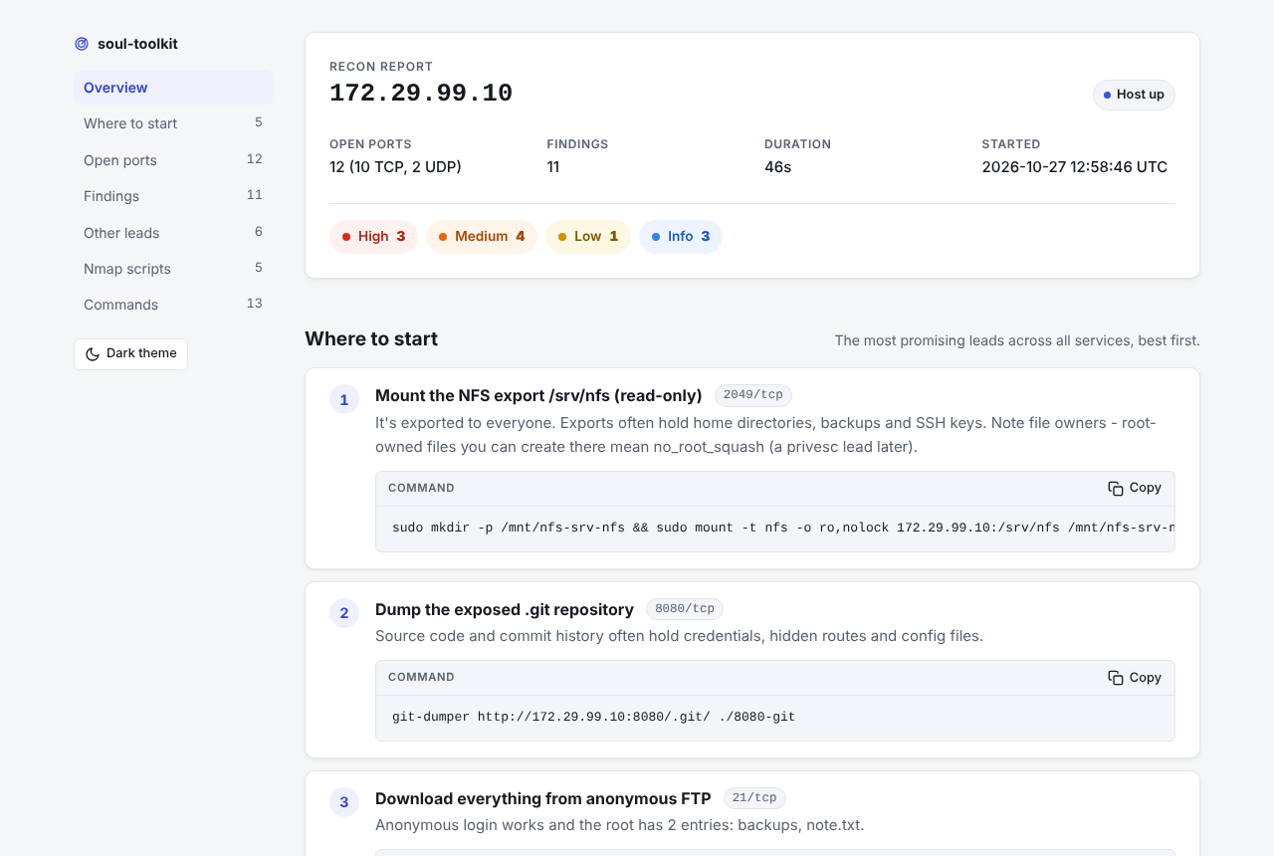Click the git-dumper command text
The width and height of the screenshot is (1274, 856).
(x=594, y=717)
